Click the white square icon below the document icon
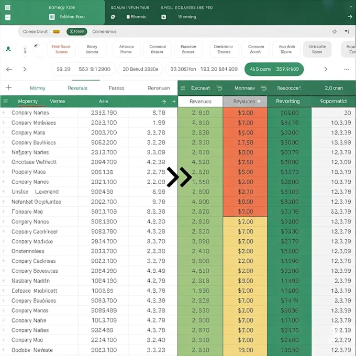This screenshot has height=356, width=356. 8,17
